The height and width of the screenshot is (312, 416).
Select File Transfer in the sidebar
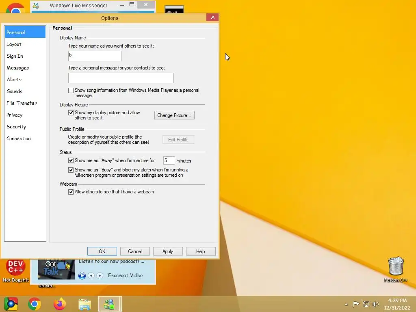click(x=25, y=103)
